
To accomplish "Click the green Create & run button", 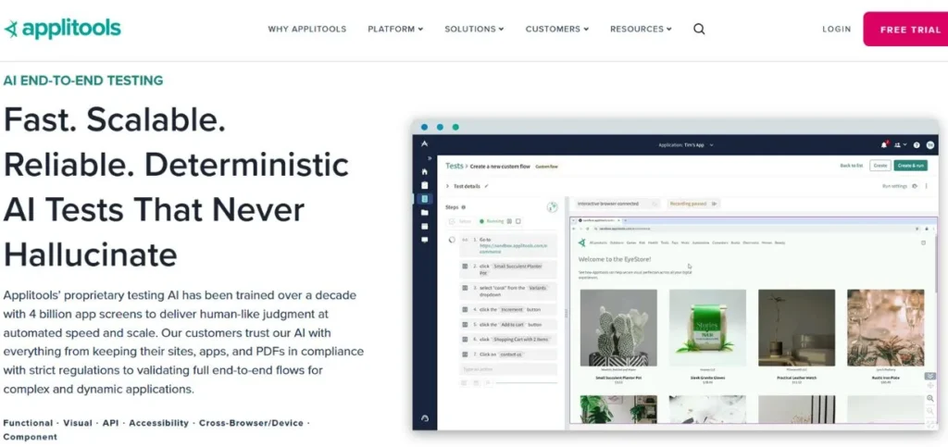I will pyautogui.click(x=911, y=166).
